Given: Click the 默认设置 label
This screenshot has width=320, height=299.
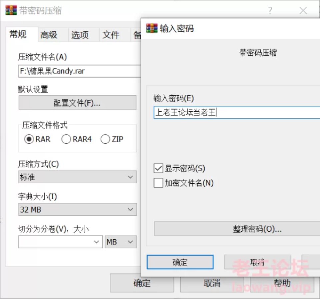Looking at the screenshot, I should click(x=33, y=89).
